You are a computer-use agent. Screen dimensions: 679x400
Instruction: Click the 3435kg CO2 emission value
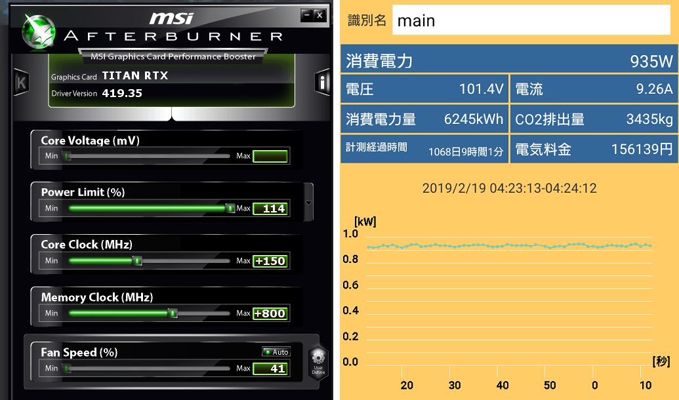pos(649,119)
